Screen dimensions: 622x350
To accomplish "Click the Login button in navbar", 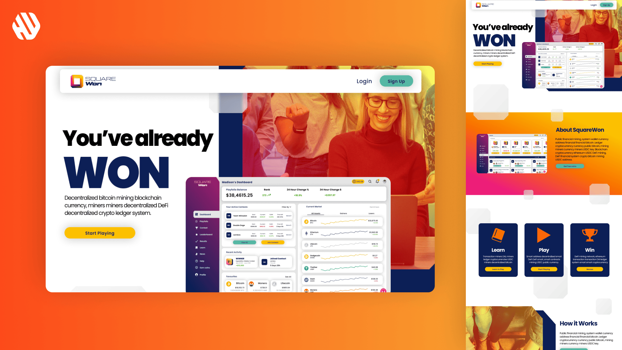I will (364, 81).
